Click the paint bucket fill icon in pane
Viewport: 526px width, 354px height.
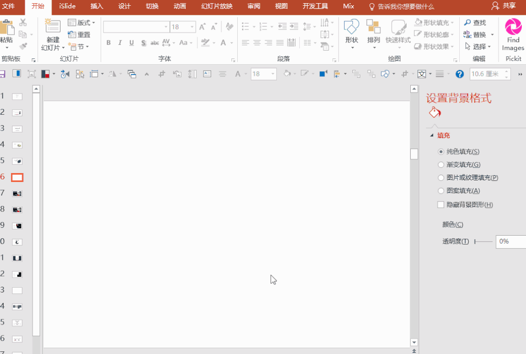point(434,113)
